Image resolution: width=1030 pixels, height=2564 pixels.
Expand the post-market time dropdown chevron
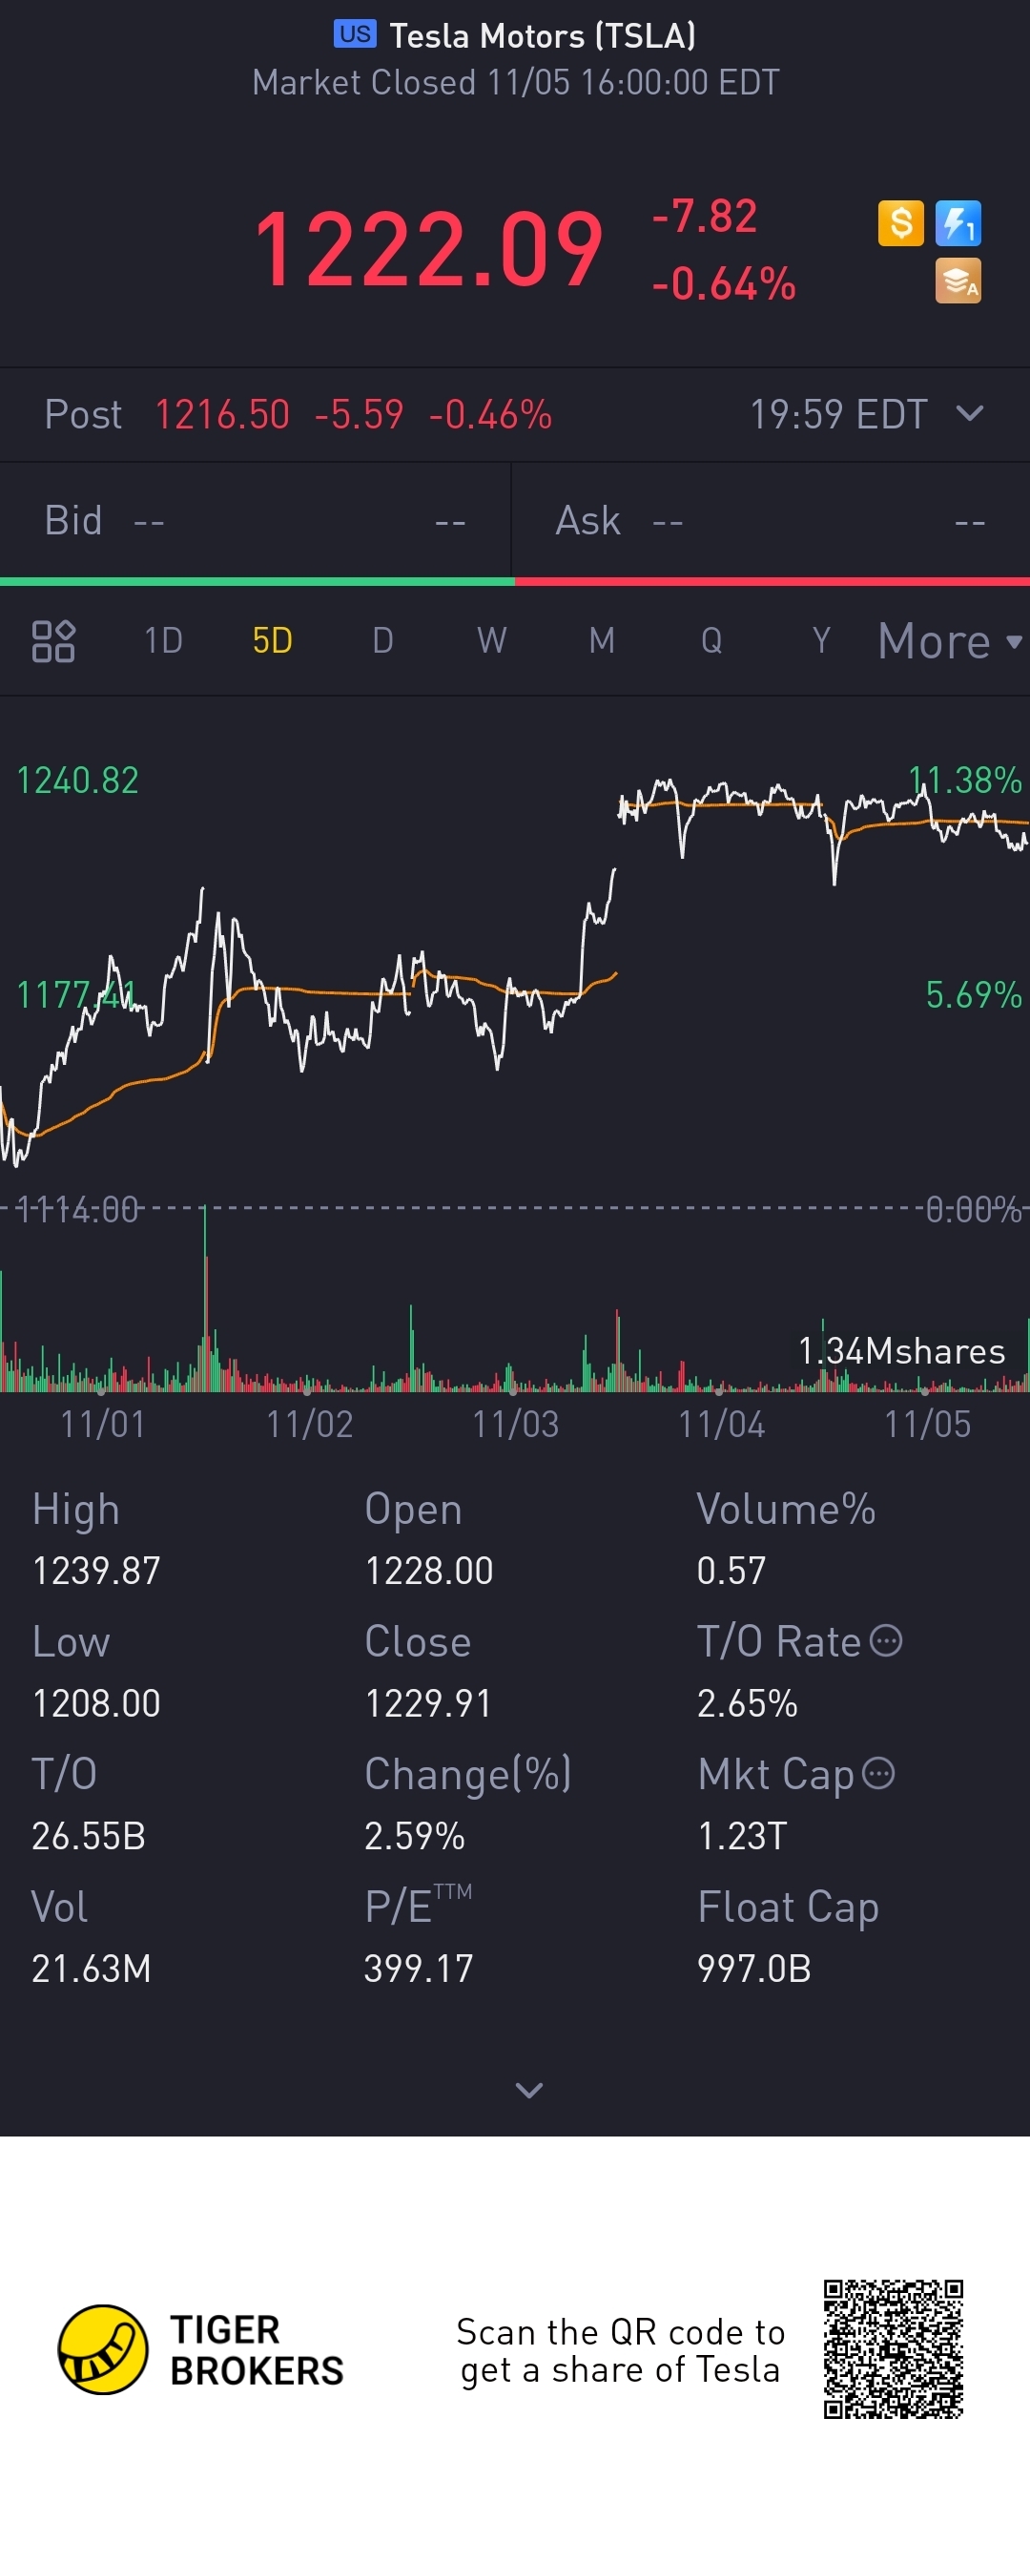tap(969, 413)
